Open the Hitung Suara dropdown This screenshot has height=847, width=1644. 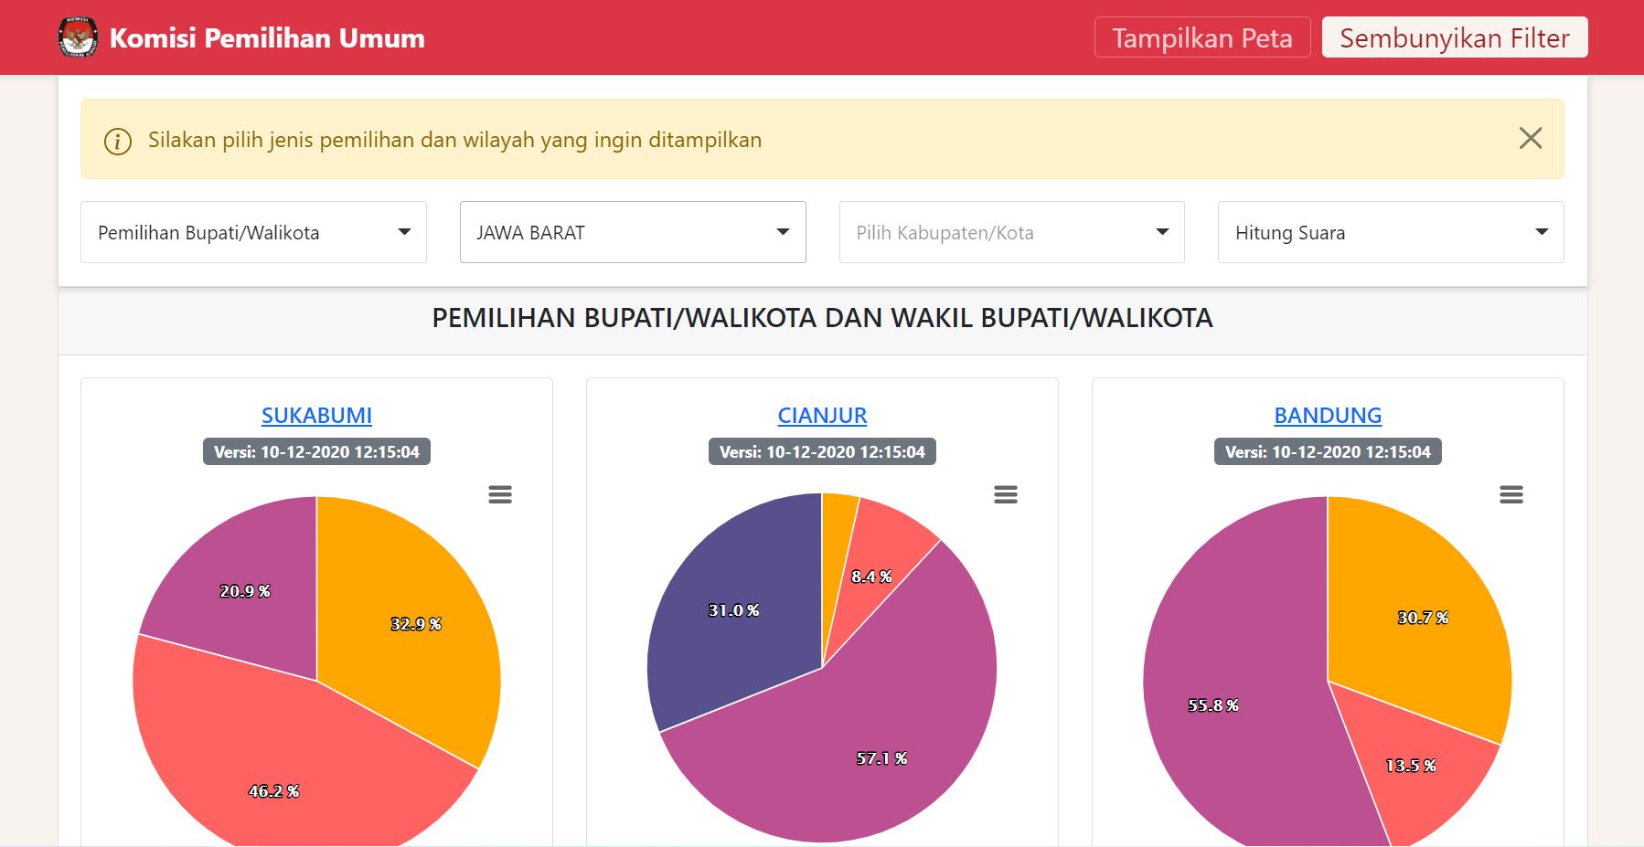[1391, 232]
